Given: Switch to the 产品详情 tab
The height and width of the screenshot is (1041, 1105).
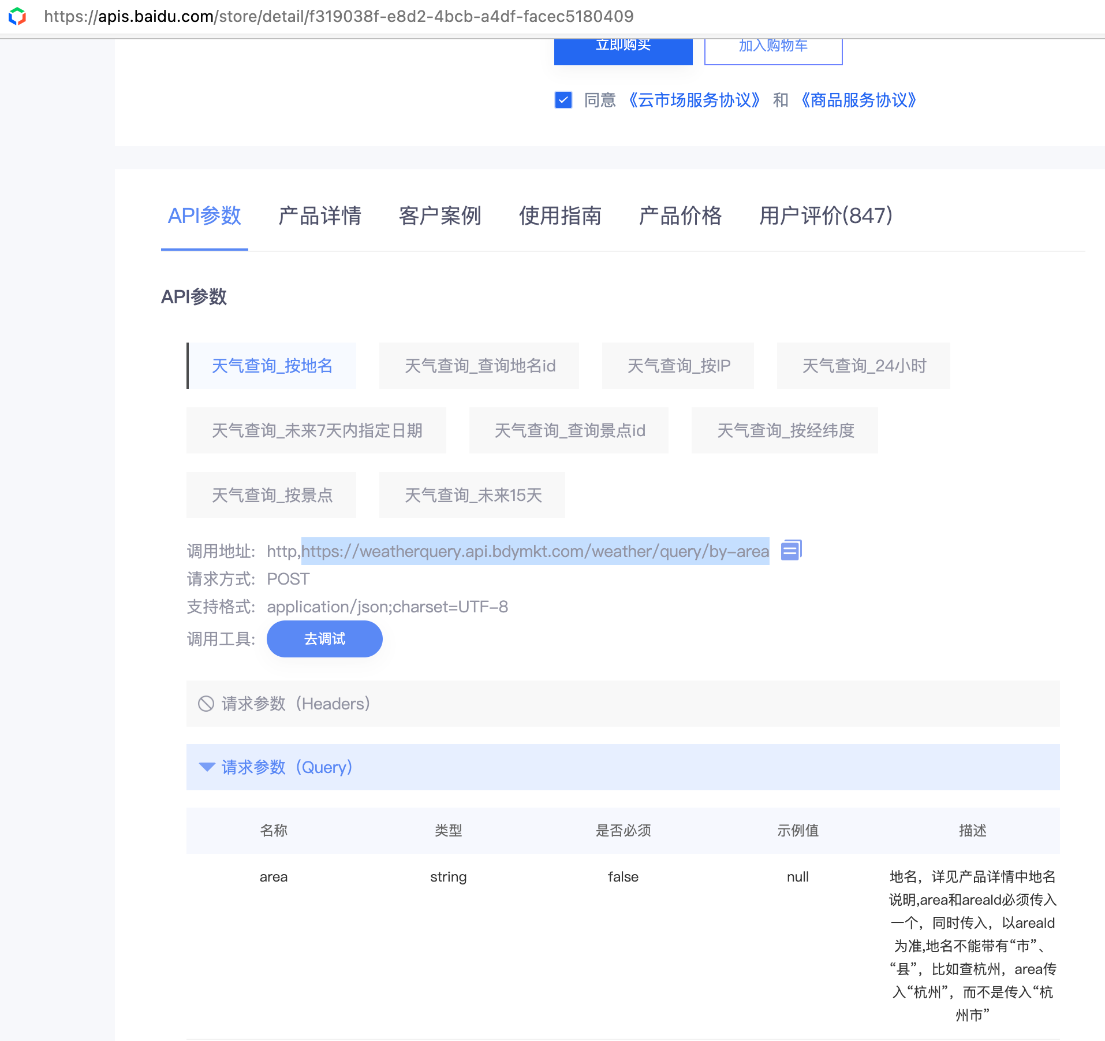Looking at the screenshot, I should click(320, 217).
